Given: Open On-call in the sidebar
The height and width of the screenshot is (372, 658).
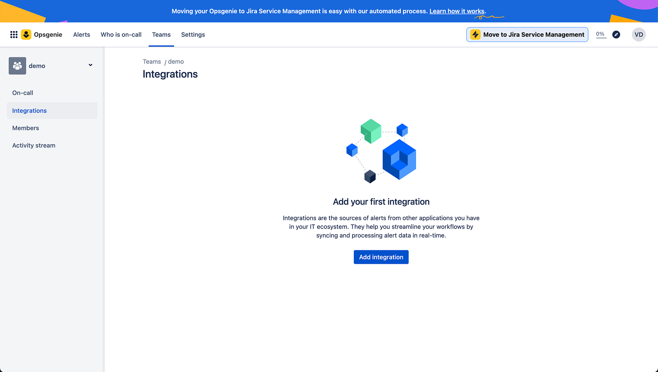Looking at the screenshot, I should pyautogui.click(x=52, y=93).
